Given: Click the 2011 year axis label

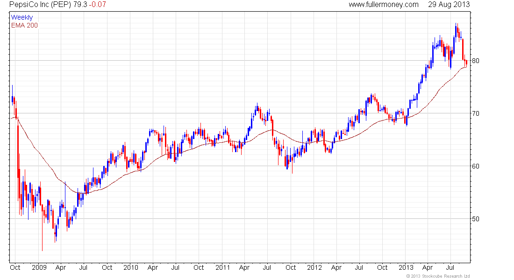Looking at the screenshot, I should 222,267.
